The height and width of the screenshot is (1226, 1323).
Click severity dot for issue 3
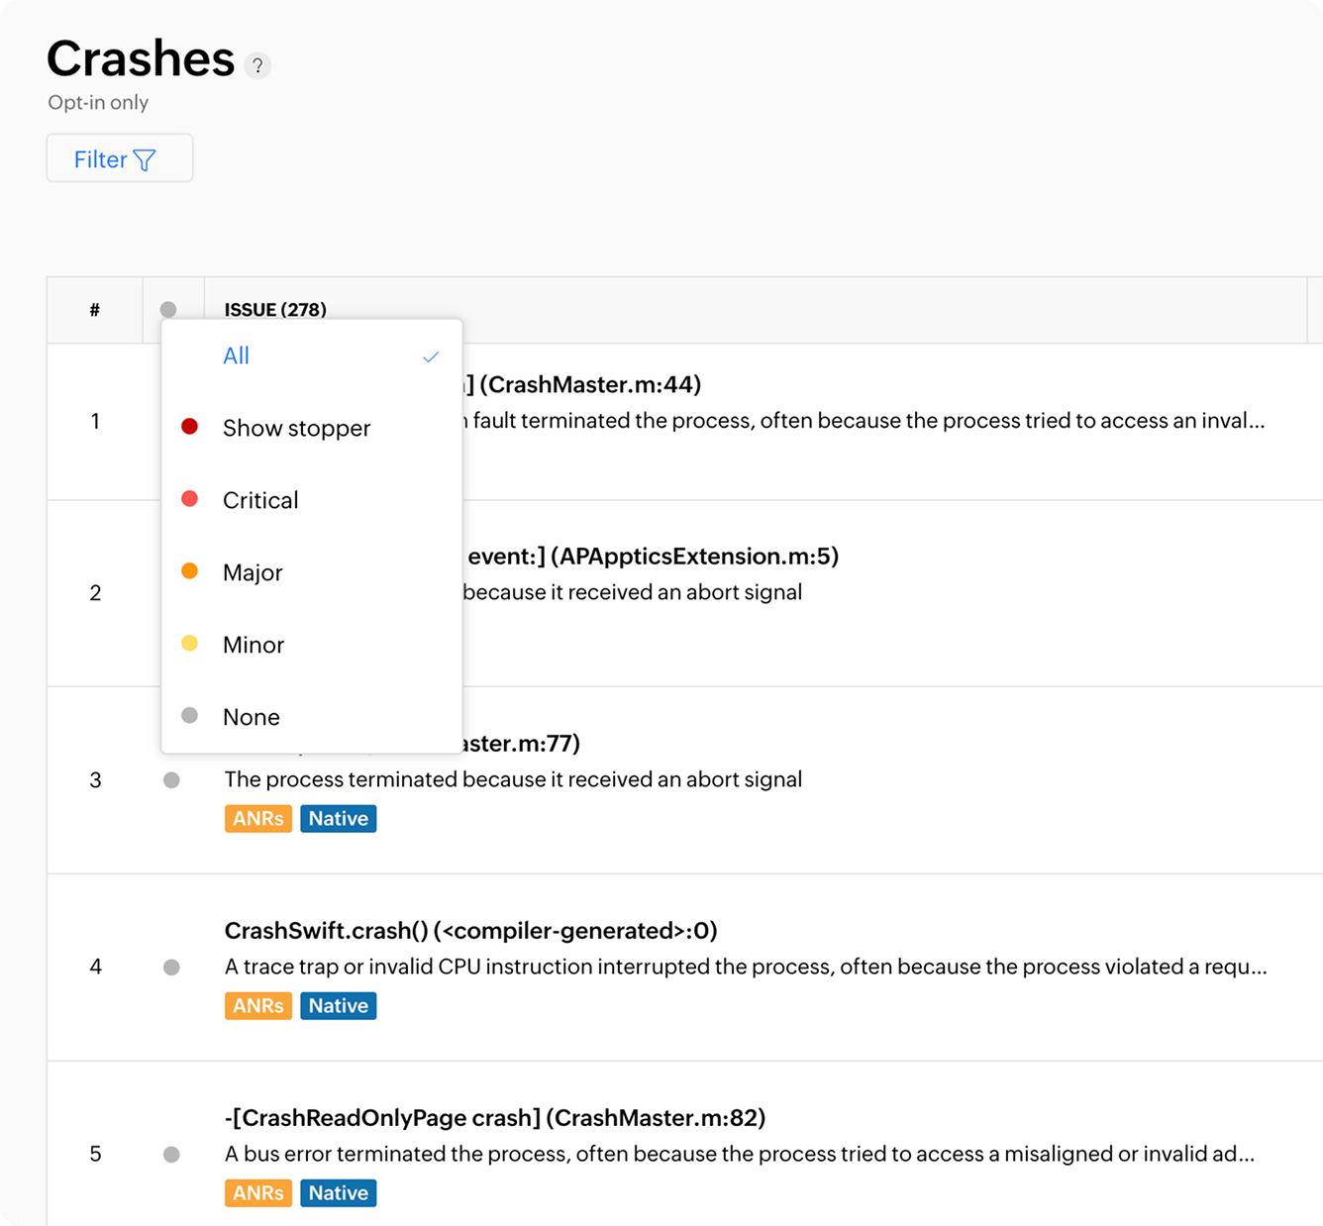pos(171,780)
